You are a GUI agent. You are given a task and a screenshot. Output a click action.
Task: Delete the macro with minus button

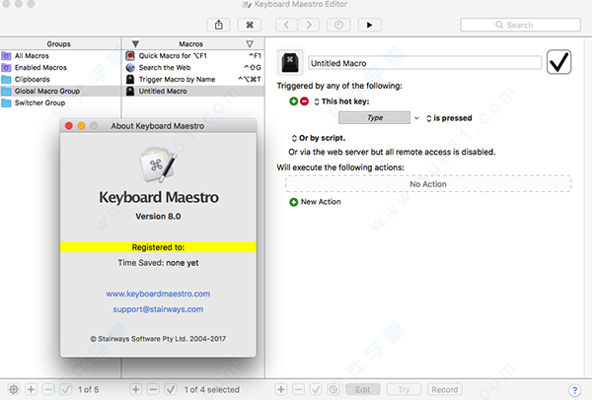pos(153,389)
